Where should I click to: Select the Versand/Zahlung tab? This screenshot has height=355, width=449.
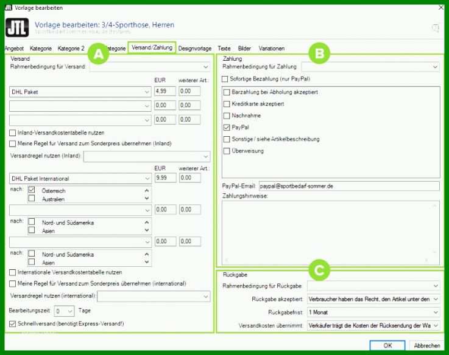point(152,47)
